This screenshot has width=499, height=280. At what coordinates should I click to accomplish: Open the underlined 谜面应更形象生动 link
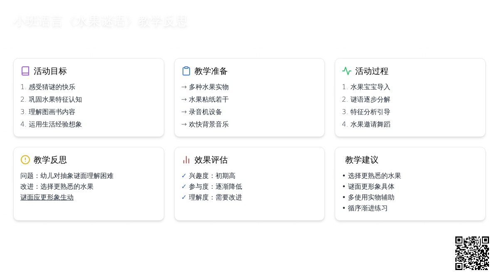(47, 197)
